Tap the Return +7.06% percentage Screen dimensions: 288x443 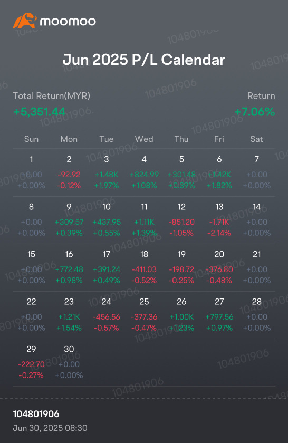(255, 112)
